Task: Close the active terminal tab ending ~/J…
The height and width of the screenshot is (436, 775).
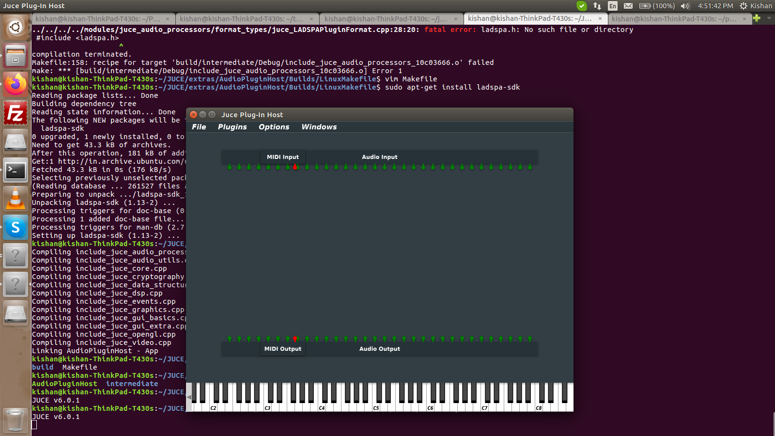Action: click(x=600, y=18)
